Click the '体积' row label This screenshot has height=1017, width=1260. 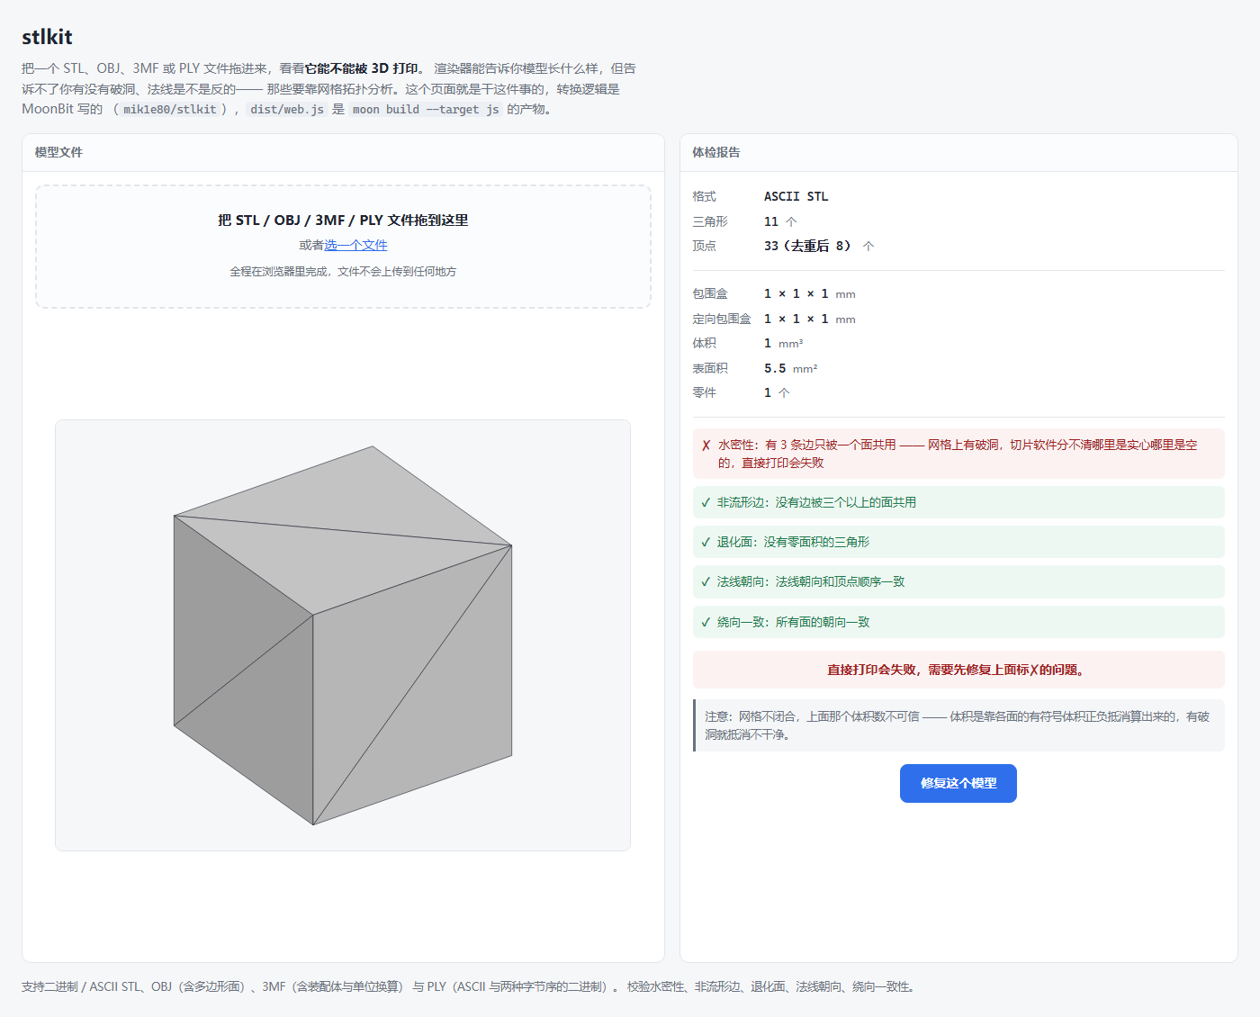tap(705, 343)
